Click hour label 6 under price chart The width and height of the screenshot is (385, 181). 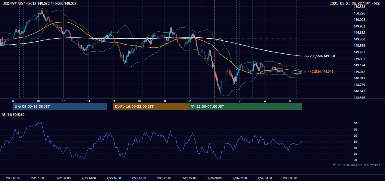(290, 101)
